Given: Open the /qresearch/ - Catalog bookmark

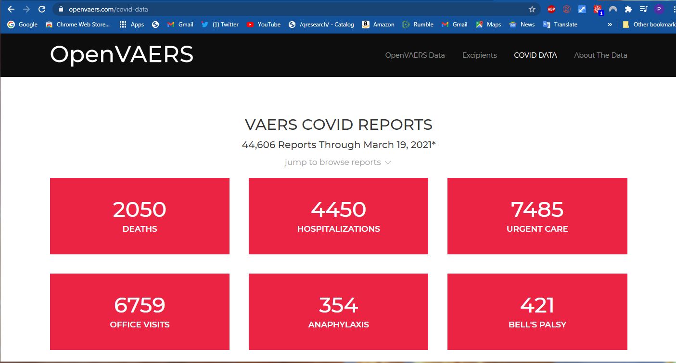Looking at the screenshot, I should (321, 25).
